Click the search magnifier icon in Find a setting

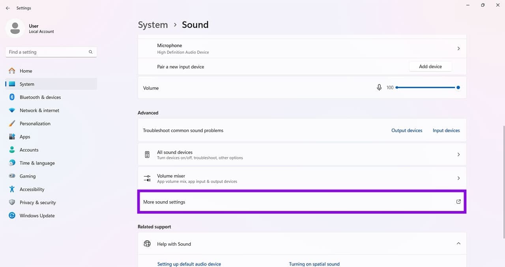click(90, 52)
